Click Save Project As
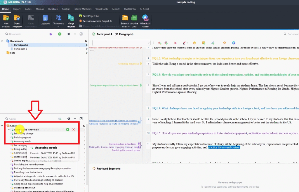The width and height of the screenshot is (299, 192). (x=91, y=16)
